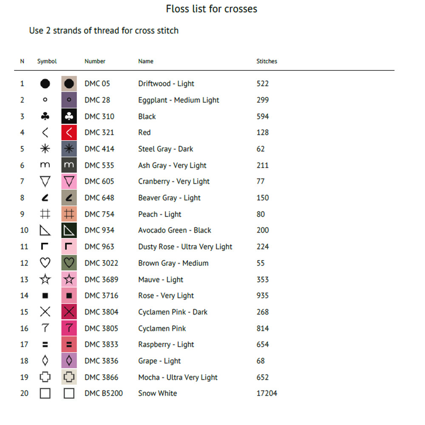Image resolution: width=425 pixels, height=425 pixels.
Task: Click the star symbol for Mauve Light
Action: point(45,279)
